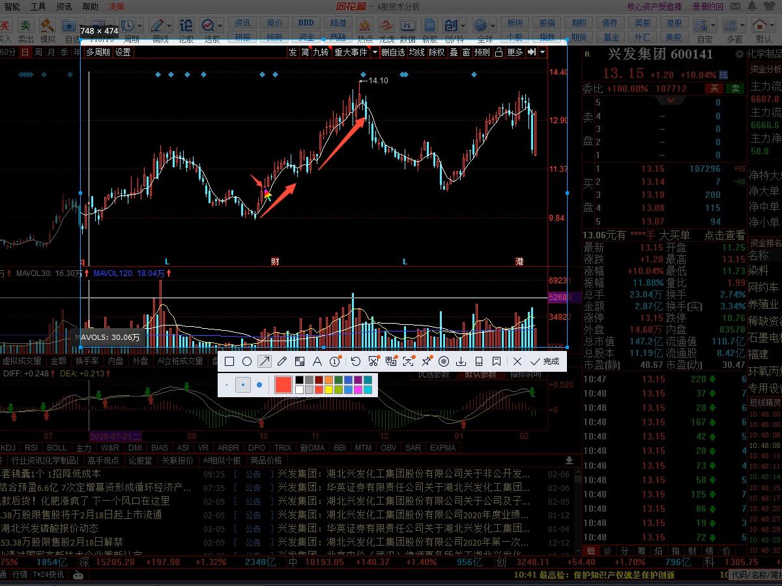Click the scissors screen-clip icon
Viewport: 782px width, 586px height.
373,361
